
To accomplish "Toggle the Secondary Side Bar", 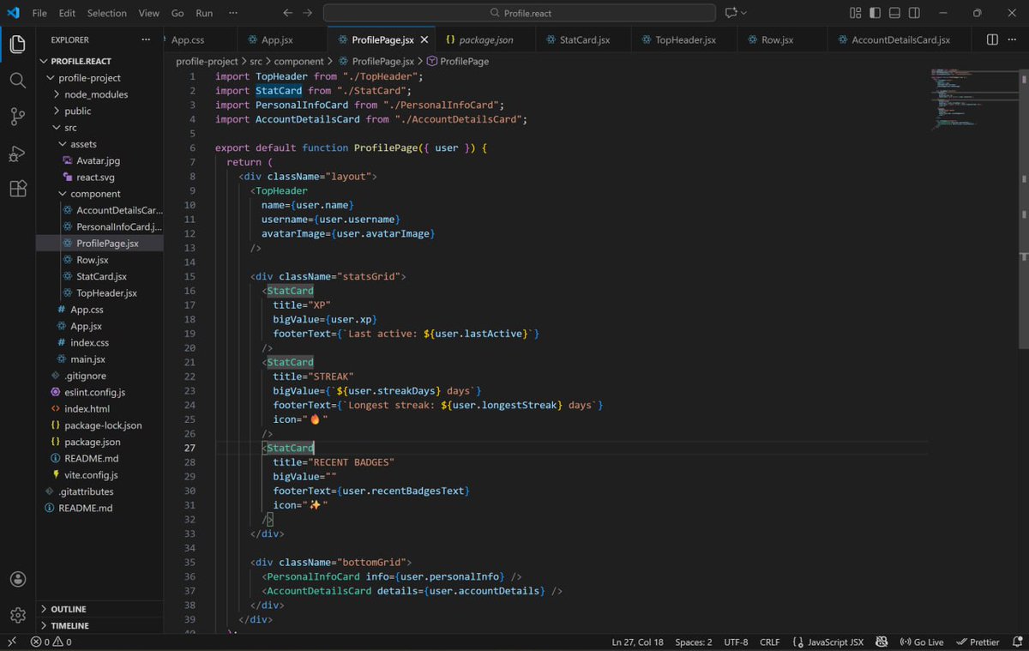I will (914, 13).
